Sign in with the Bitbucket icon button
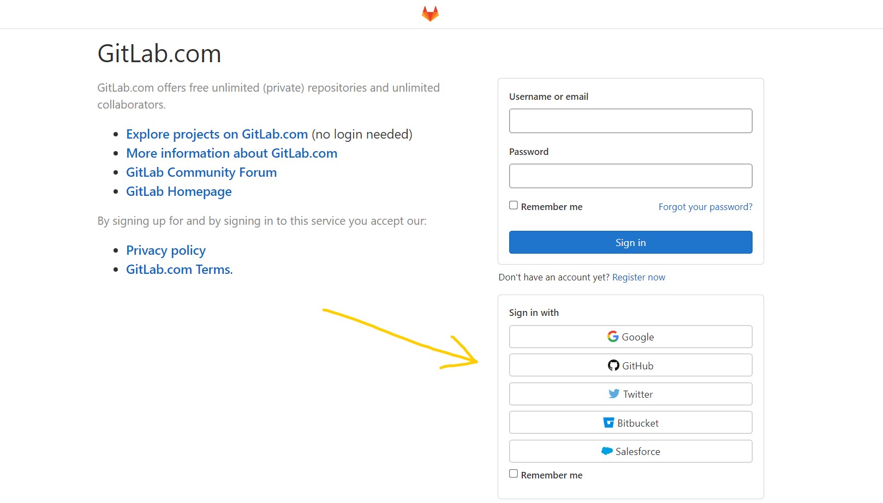The image size is (883, 503). click(630, 422)
